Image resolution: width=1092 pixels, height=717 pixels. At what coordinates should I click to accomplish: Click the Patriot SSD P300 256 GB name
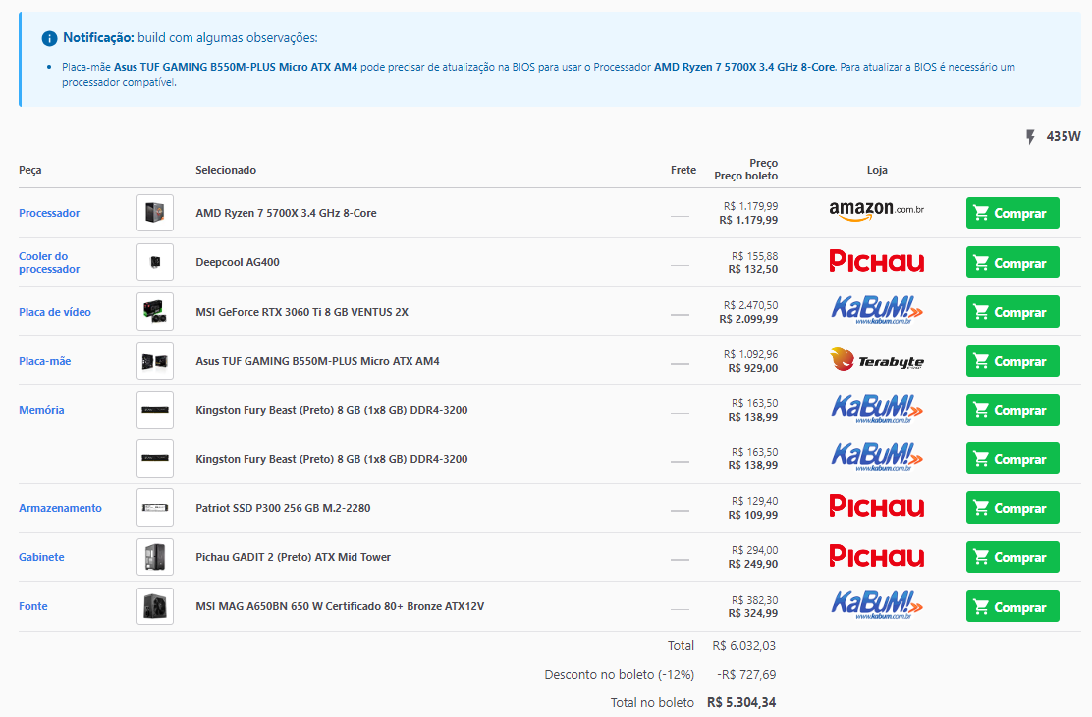[283, 508]
